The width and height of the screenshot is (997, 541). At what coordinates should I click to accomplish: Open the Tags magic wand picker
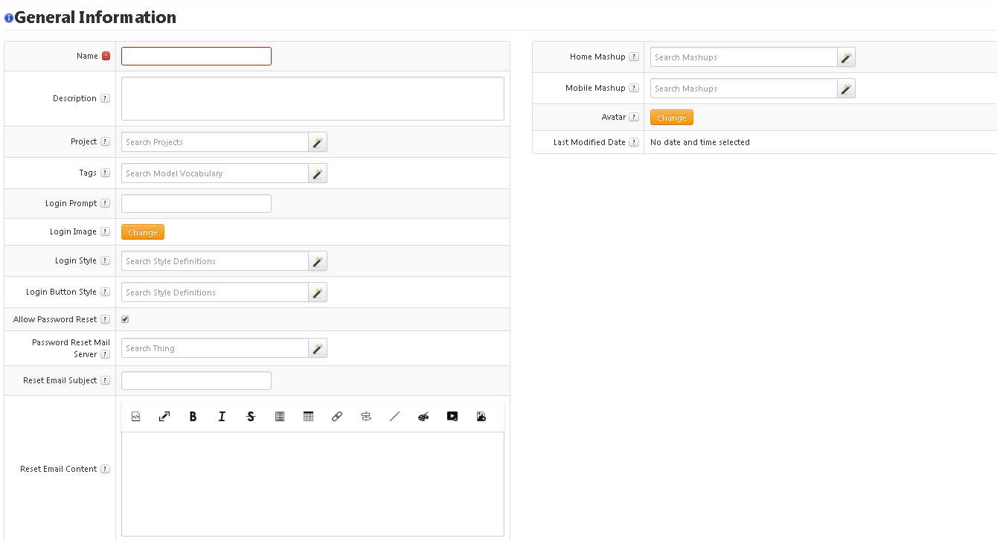[x=318, y=173]
